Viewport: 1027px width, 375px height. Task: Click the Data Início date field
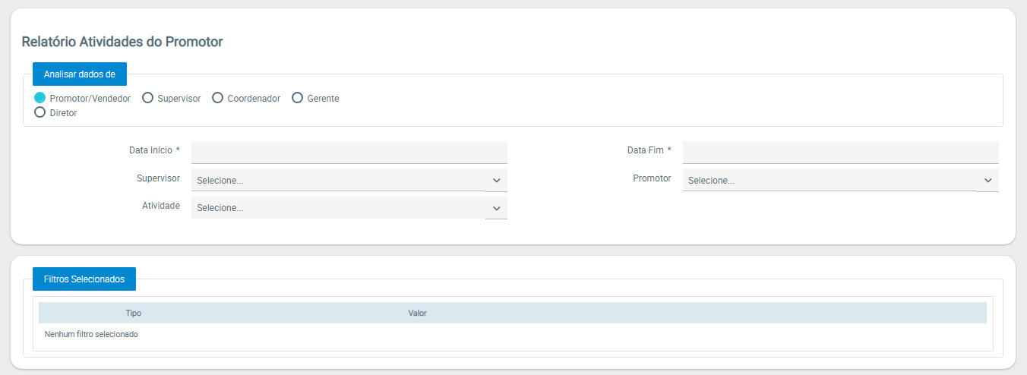(x=349, y=152)
